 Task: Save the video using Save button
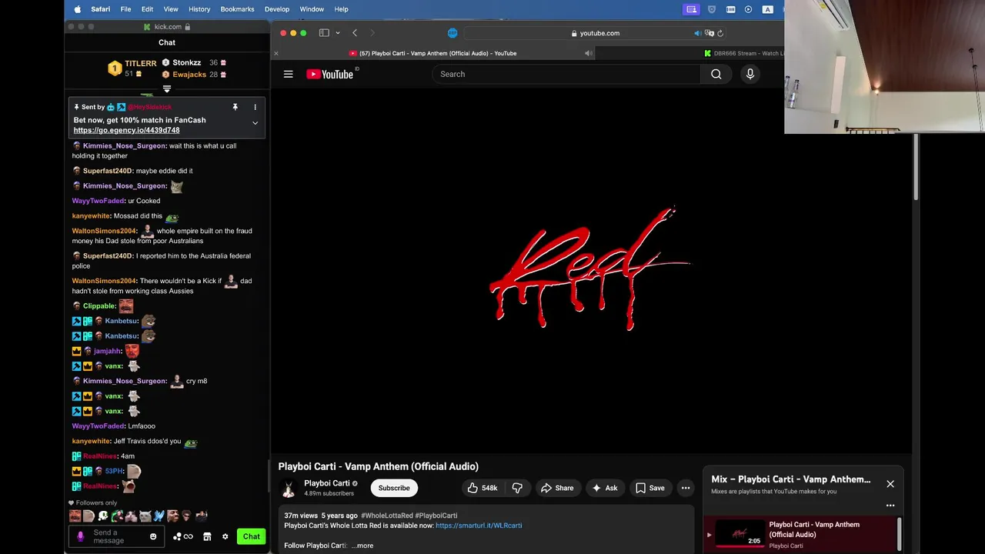(650, 488)
